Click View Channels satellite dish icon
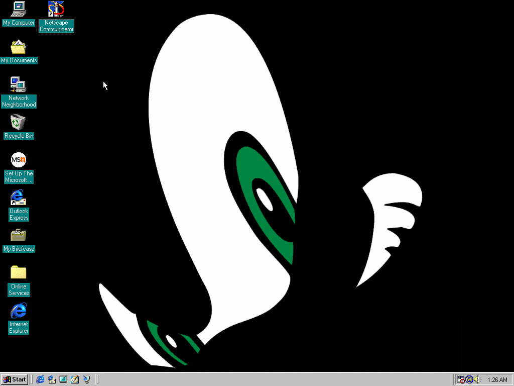Viewport: 514px width, 386px height. pyautogui.click(x=86, y=379)
